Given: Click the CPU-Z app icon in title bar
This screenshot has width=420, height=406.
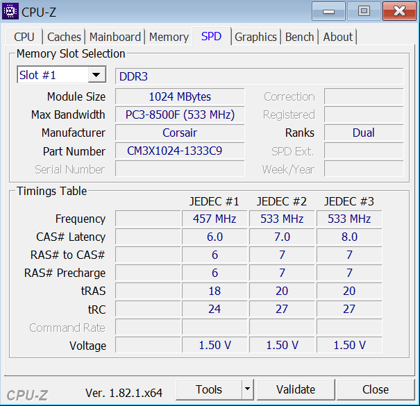Looking at the screenshot, I should click(10, 11).
